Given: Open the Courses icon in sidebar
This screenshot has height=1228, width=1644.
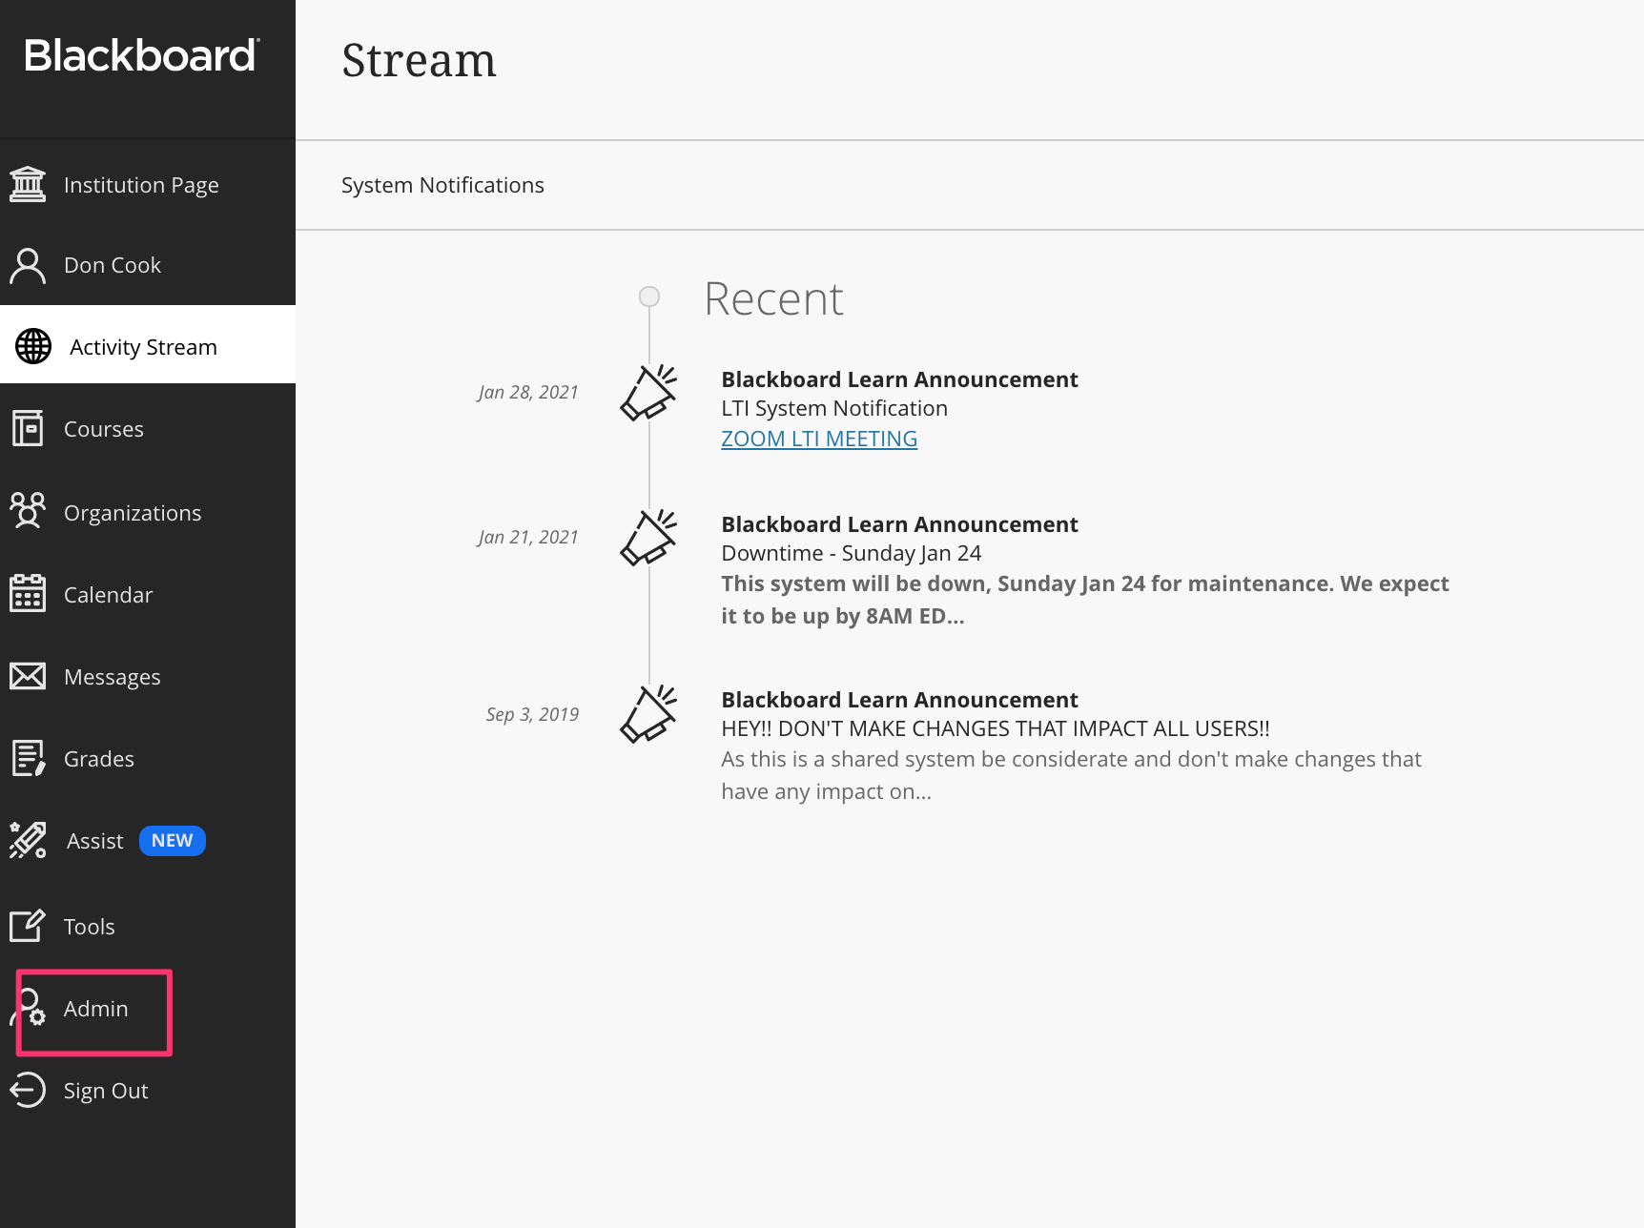Looking at the screenshot, I should 29,428.
